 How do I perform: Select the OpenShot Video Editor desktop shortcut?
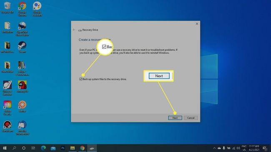[x=22, y=29]
